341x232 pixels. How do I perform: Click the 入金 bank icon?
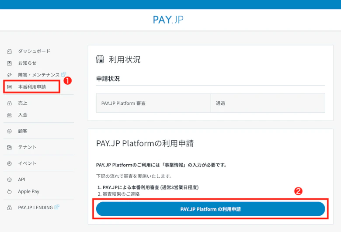9,115
